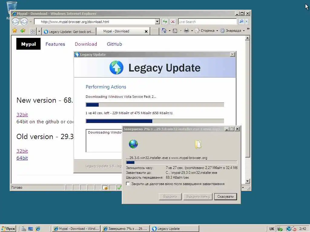Image resolution: width=310 pixels, height=232 pixels.
Task: Open the Пуск Start menu
Action: point(8,229)
